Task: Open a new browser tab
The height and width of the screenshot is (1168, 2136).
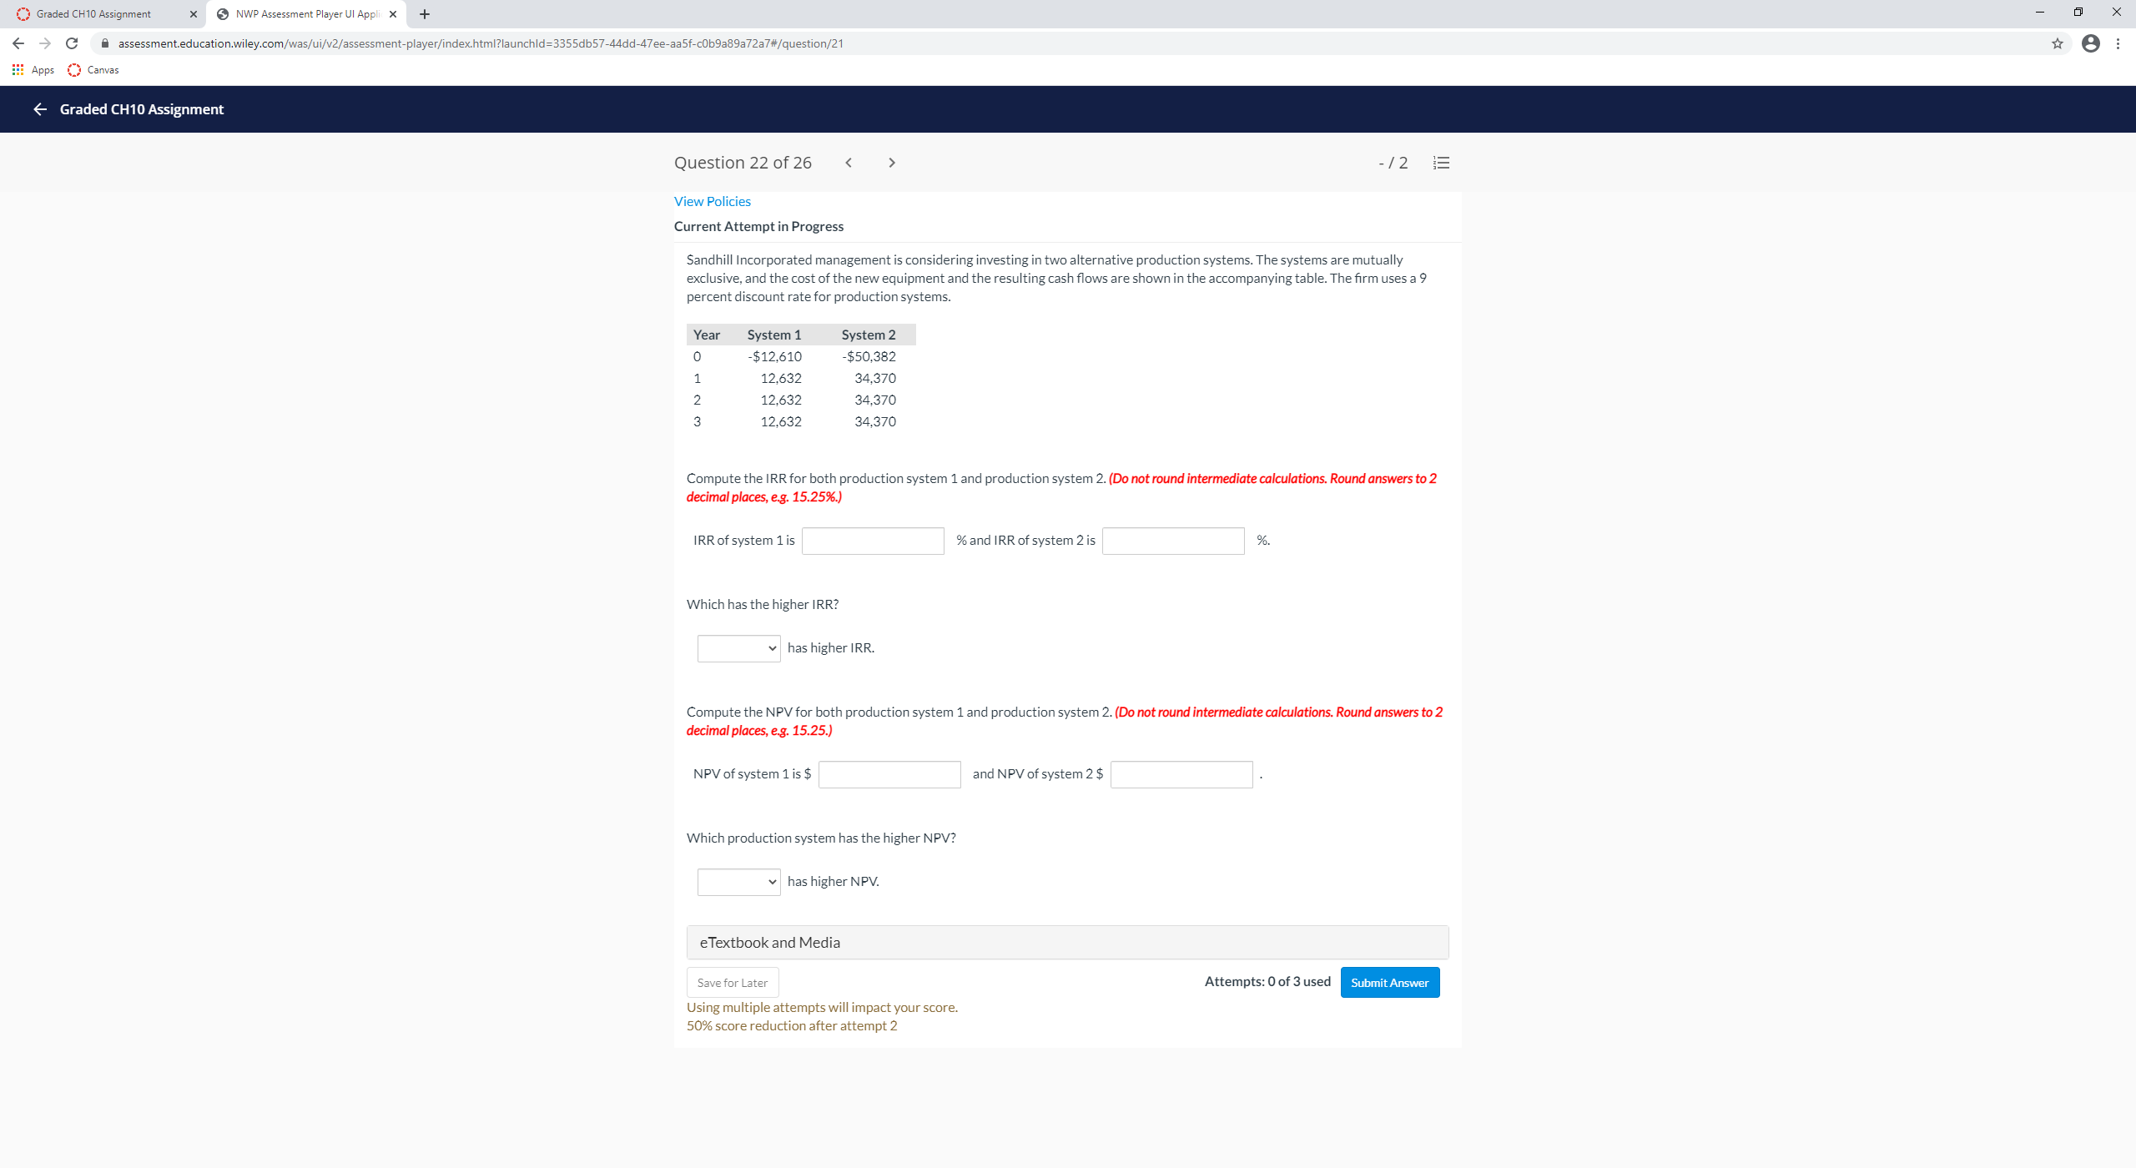Action: coord(425,13)
